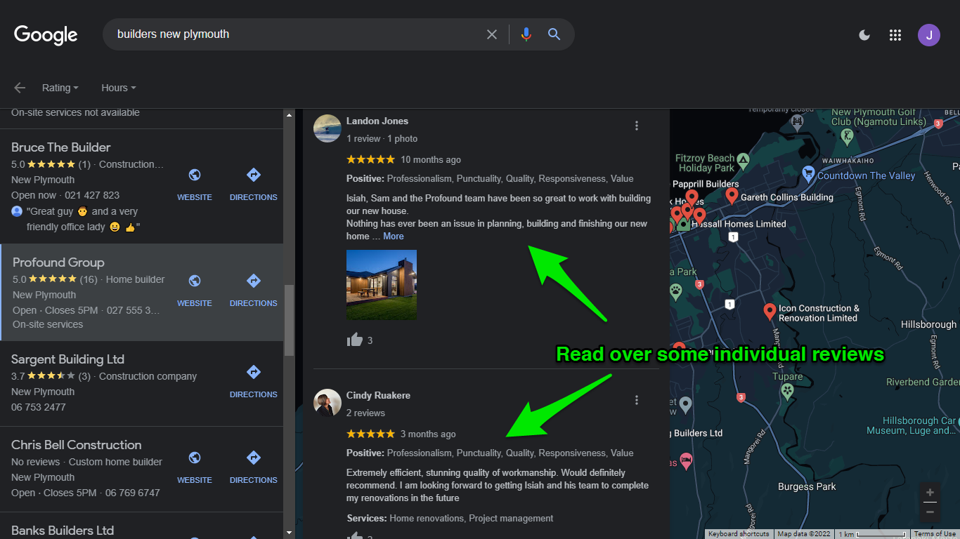
Task: Click Burgess Park map label
Action: [x=807, y=486]
